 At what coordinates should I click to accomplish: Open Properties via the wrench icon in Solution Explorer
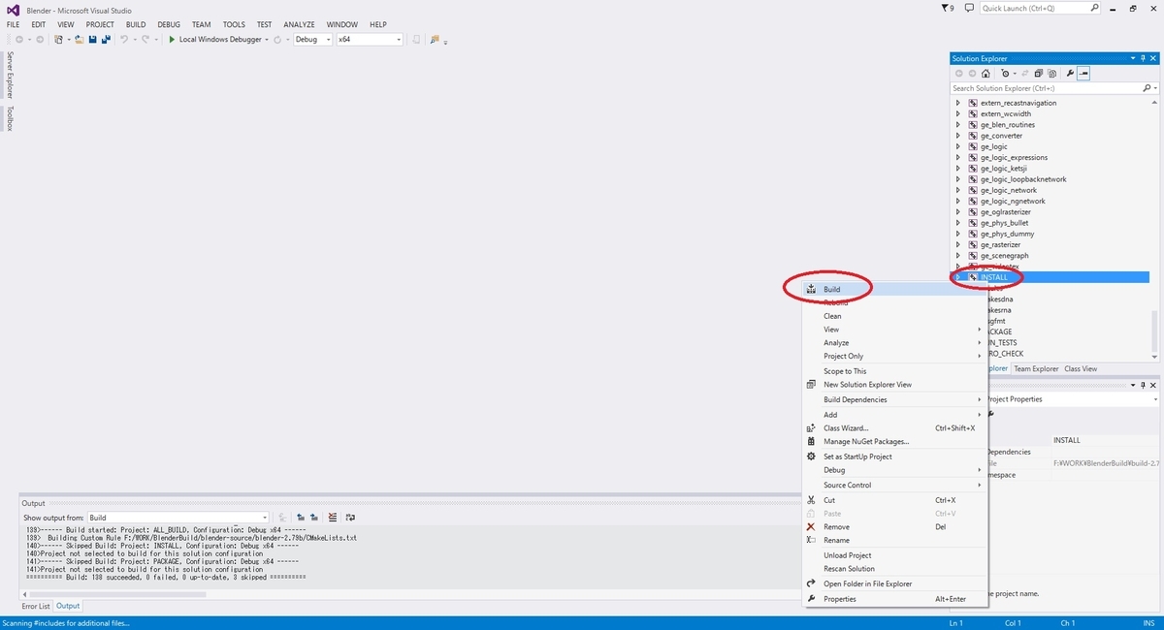tap(1071, 74)
